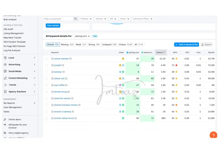Open the Position filter dropdown

point(86,19)
